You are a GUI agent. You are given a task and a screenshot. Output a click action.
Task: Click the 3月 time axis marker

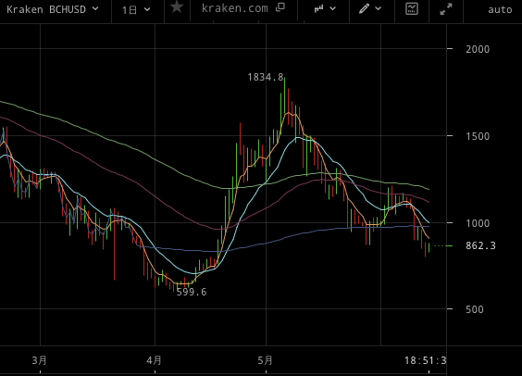[x=40, y=360]
